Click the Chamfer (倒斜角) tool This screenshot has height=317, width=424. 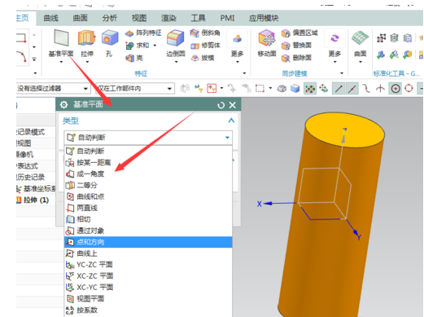pyautogui.click(x=205, y=33)
